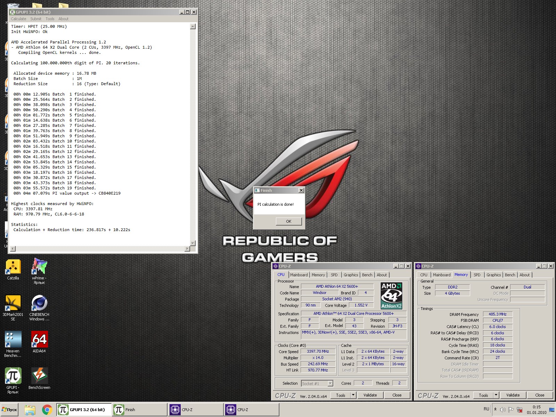Select Bench tab in left CPU-Z window
The width and height of the screenshot is (556, 417).
tap(367, 275)
